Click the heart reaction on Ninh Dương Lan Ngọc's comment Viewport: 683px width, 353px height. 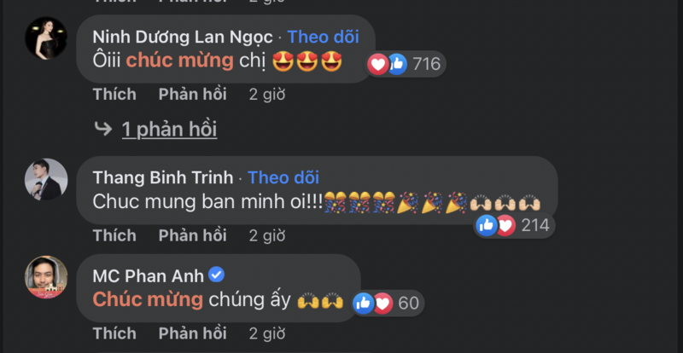tap(377, 65)
